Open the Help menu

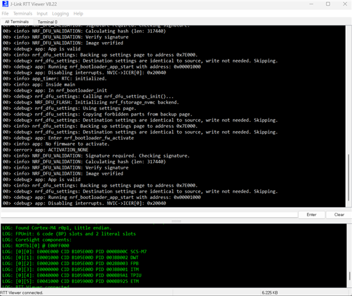(x=78, y=14)
